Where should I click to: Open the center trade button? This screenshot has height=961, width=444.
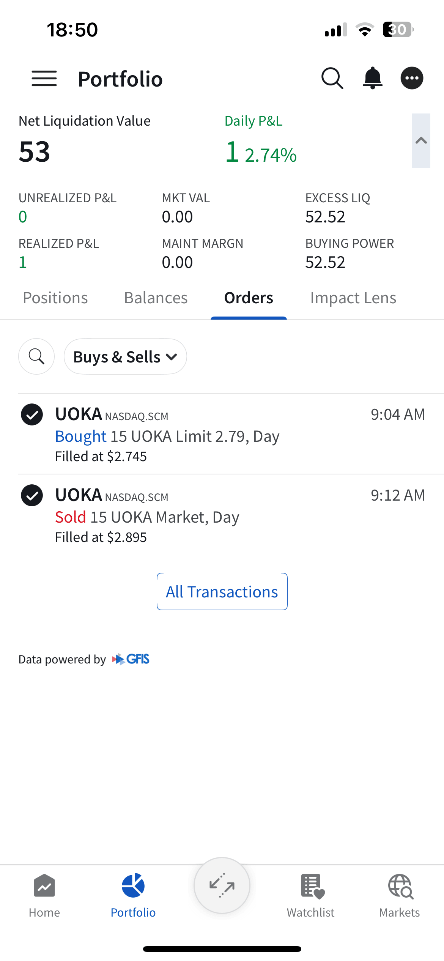[222, 886]
